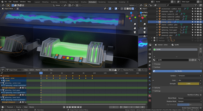Open the Tool properties tab icon

150,49
